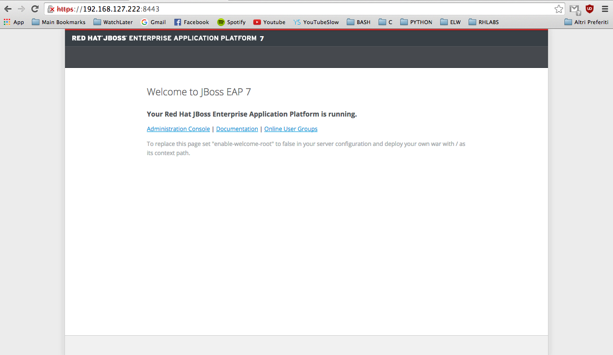The height and width of the screenshot is (355, 613).
Task: Bookmark this page with the star icon
Action: [x=559, y=9]
